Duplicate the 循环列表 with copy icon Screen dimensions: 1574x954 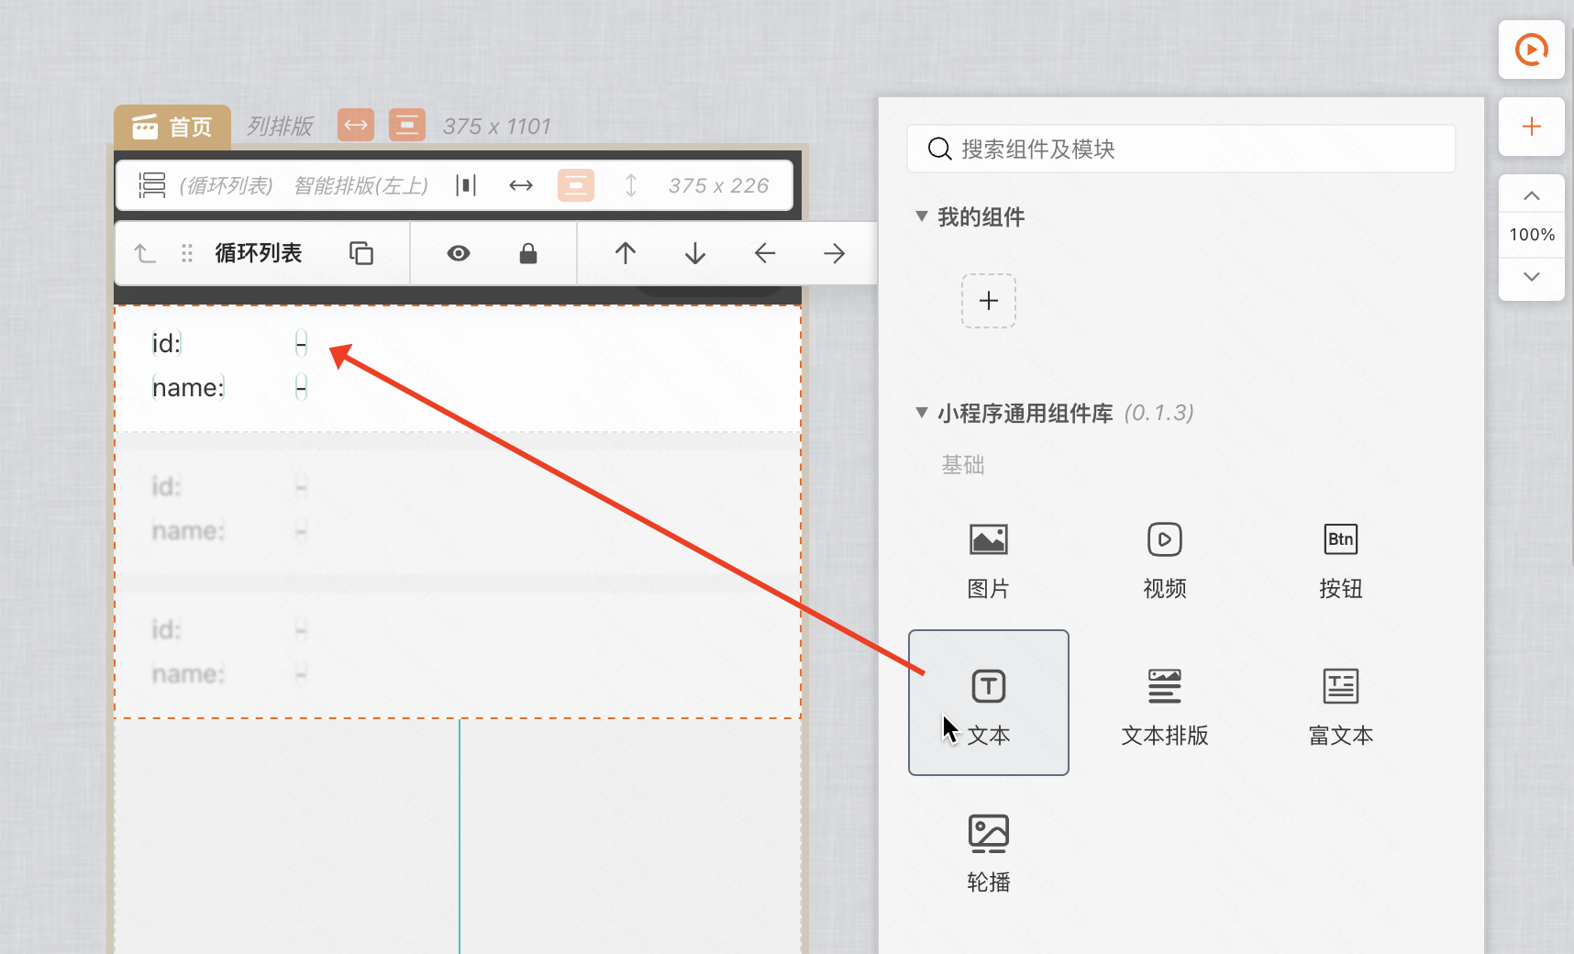point(361,253)
